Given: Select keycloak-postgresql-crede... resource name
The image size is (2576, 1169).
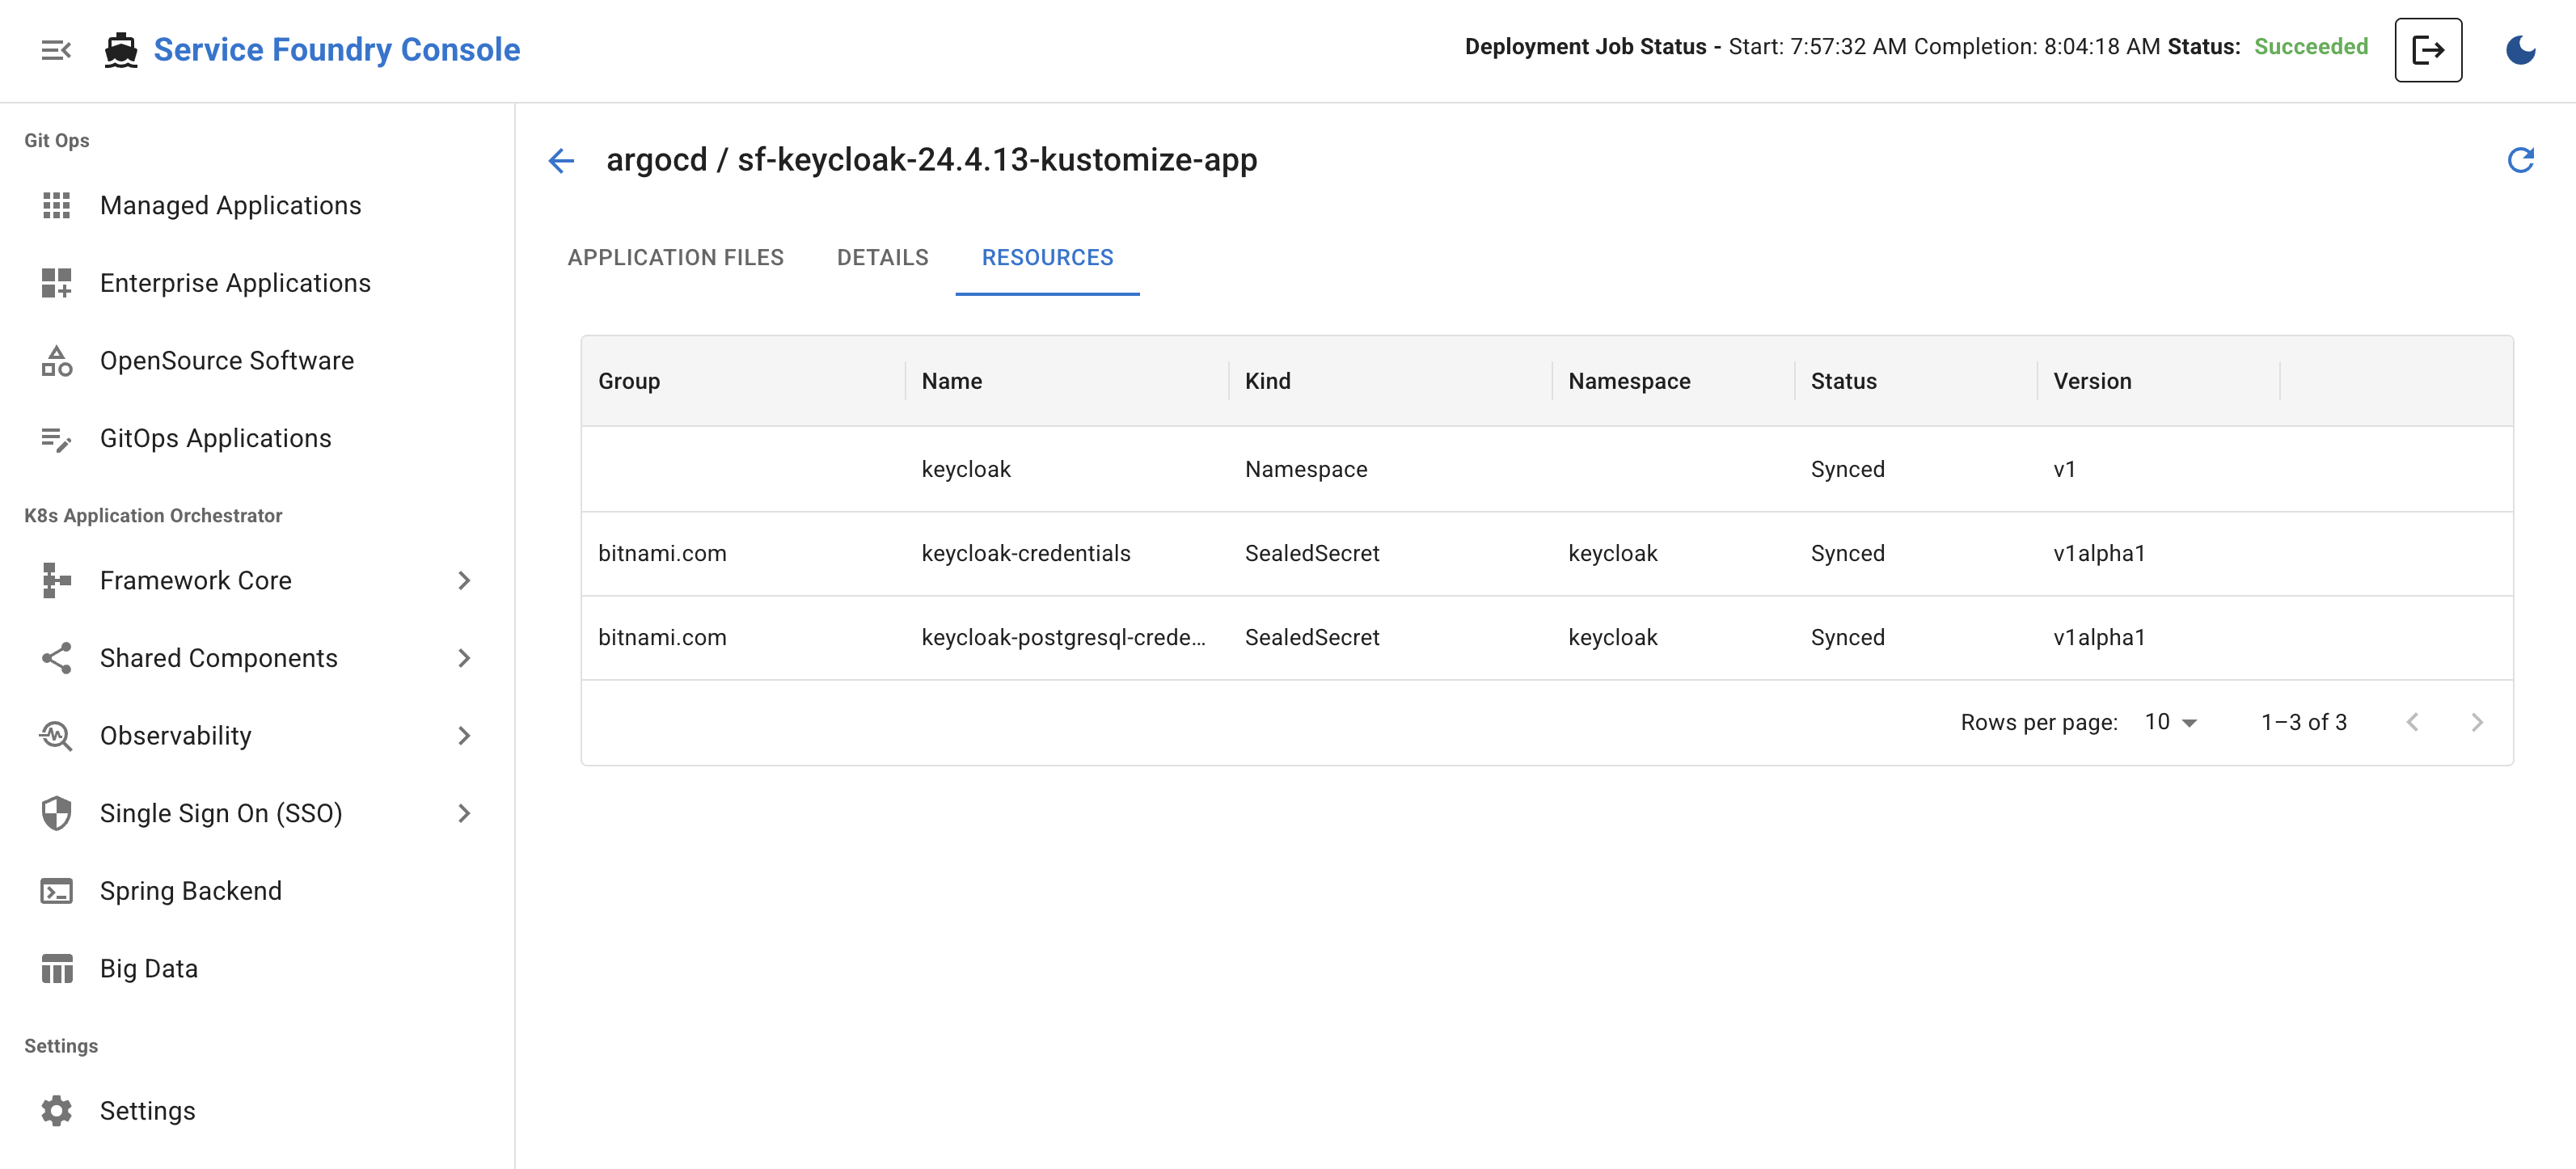Looking at the screenshot, I should pos(1064,637).
